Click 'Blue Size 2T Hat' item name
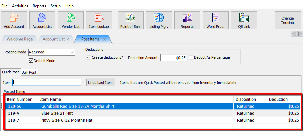Image resolution: width=303 pixels, height=131 pixels. [57, 113]
